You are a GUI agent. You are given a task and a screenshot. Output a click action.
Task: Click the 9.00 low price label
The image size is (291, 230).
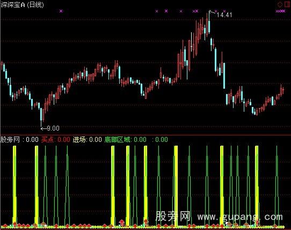(53, 128)
